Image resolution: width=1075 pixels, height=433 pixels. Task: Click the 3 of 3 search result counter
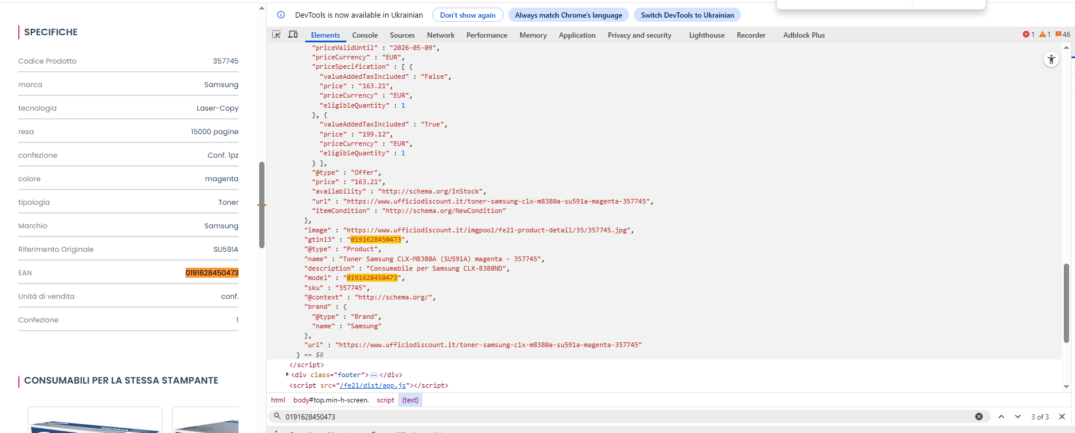coord(1040,417)
